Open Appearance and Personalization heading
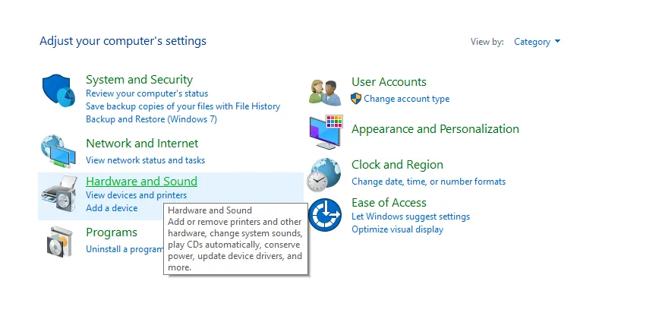Image resolution: width=646 pixels, height=335 pixels. [x=435, y=129]
